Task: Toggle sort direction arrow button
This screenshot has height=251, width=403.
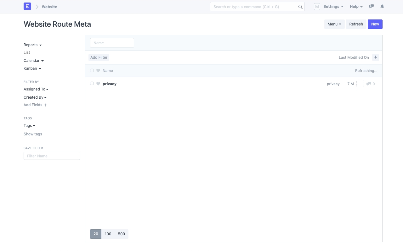Action: click(376, 57)
